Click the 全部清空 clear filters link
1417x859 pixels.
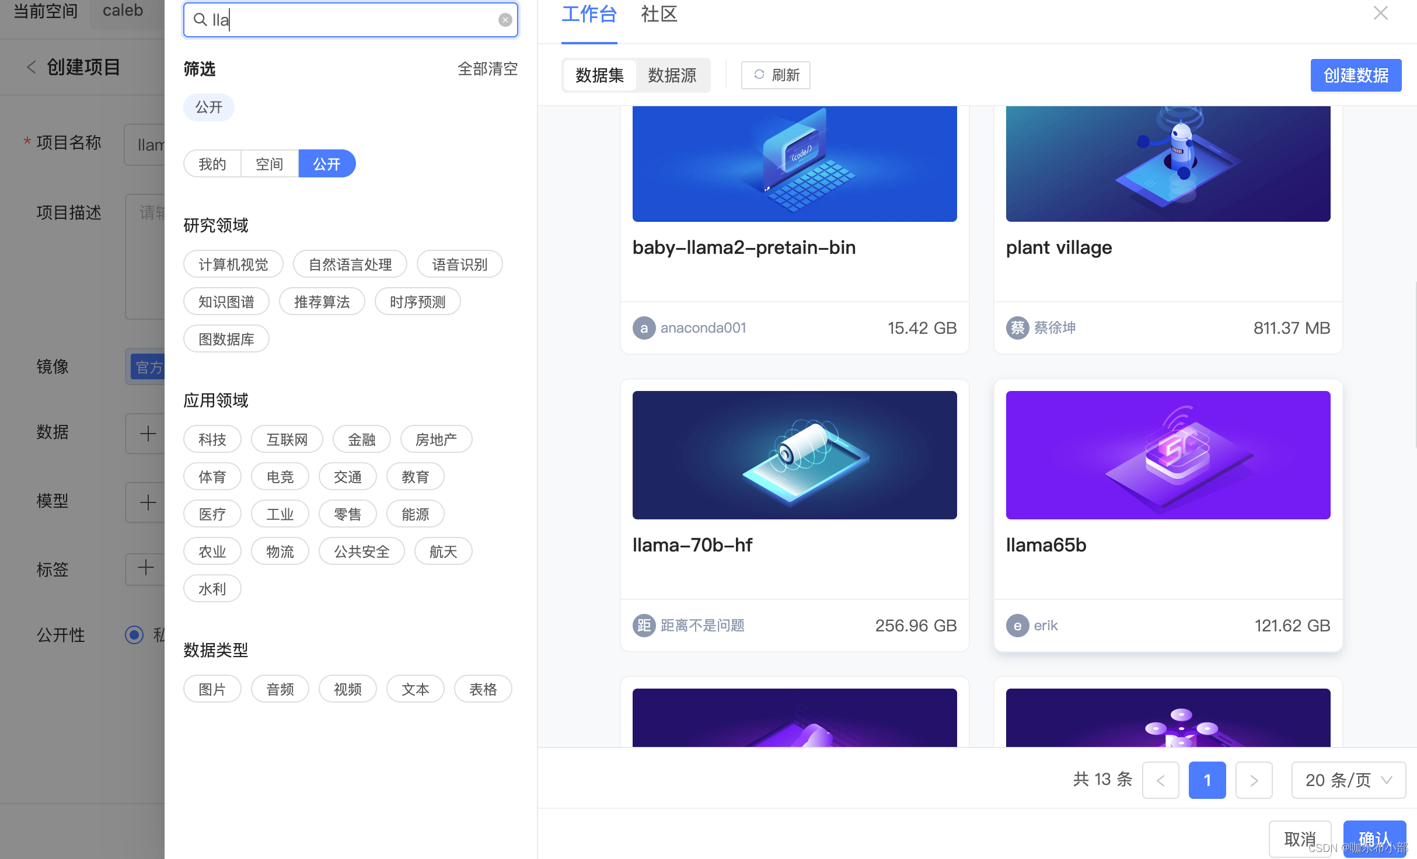click(487, 69)
